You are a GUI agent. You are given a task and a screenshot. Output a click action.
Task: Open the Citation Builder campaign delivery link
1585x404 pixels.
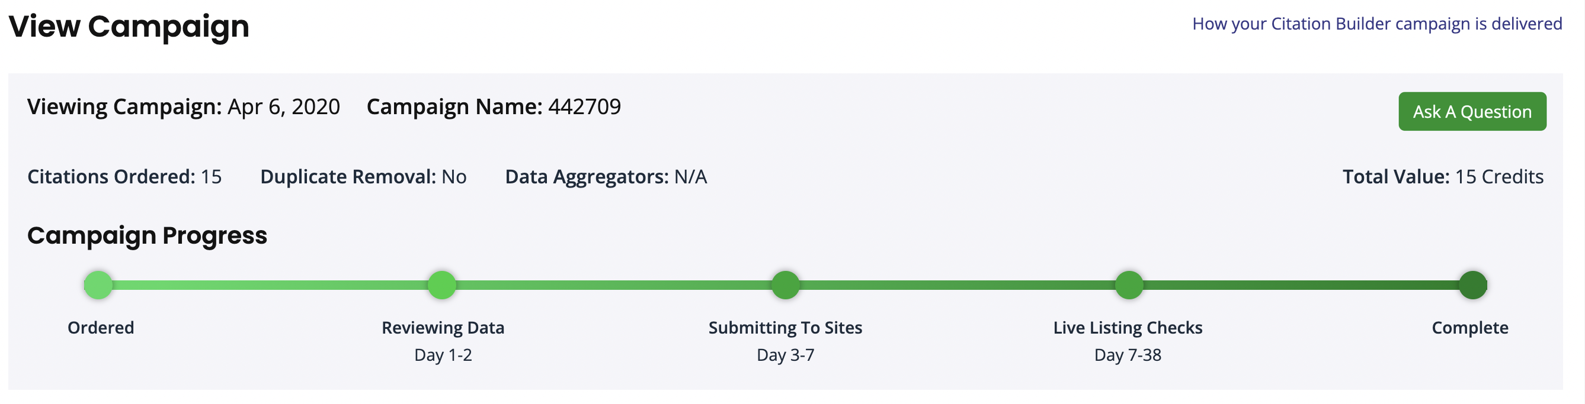click(1376, 24)
